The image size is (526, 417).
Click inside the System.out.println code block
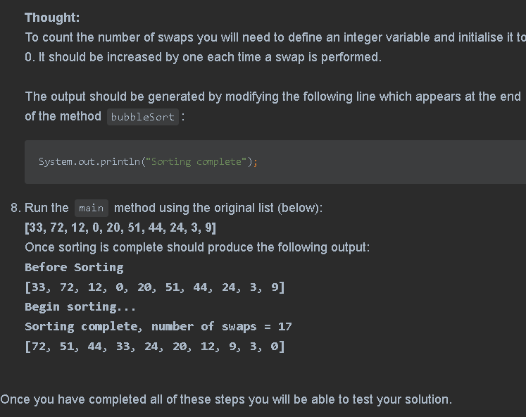[x=275, y=162]
